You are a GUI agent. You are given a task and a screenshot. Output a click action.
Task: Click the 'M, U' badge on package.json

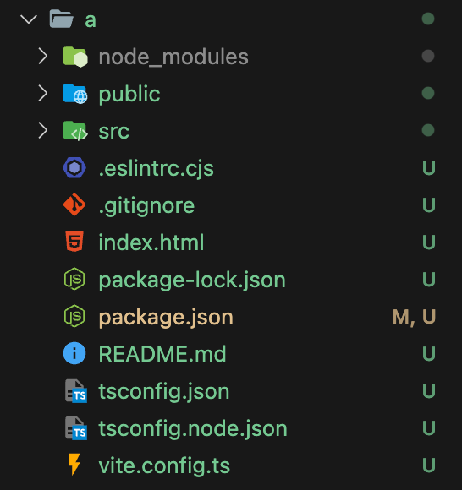(414, 317)
